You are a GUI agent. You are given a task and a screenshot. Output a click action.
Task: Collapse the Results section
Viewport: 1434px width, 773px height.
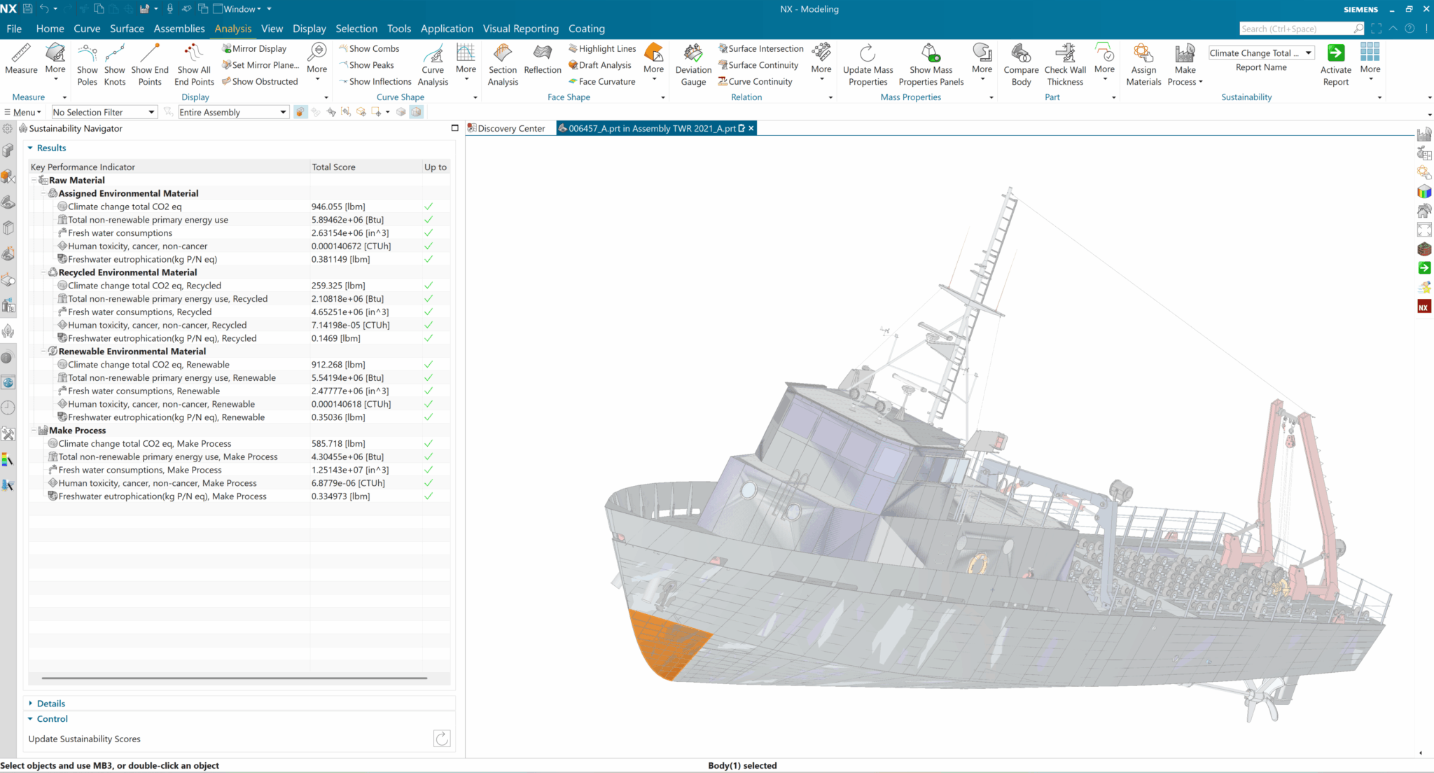tap(30, 148)
